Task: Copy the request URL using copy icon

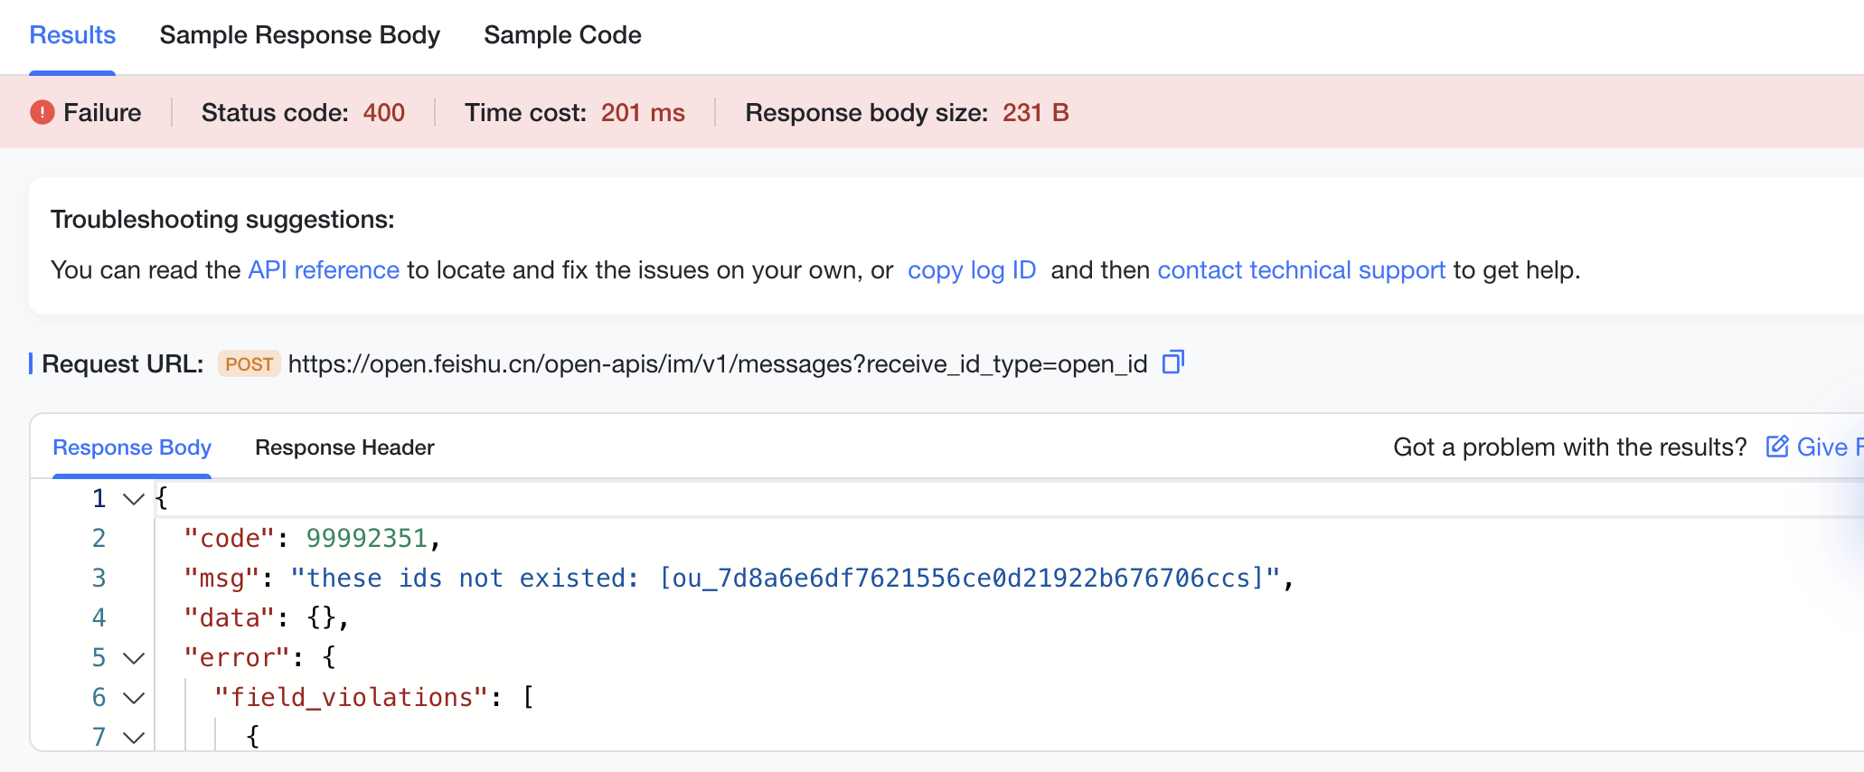Action: point(1172,362)
